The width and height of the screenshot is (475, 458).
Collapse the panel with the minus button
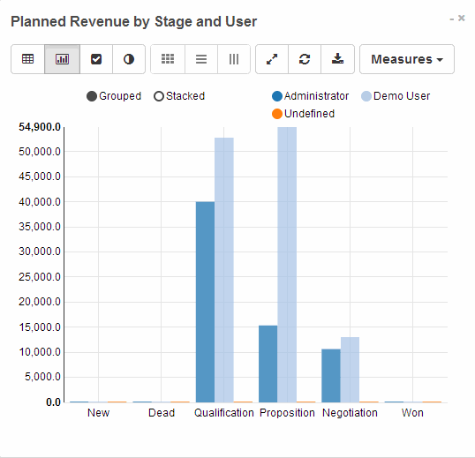[x=452, y=19]
